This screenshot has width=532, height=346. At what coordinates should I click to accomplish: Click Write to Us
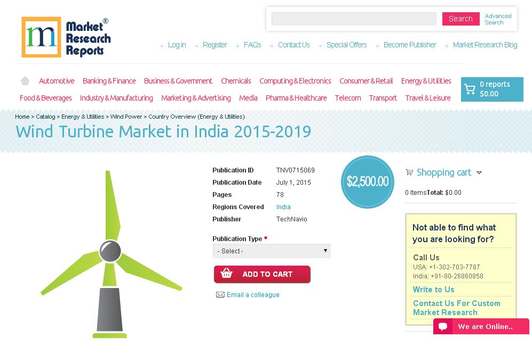(x=433, y=290)
